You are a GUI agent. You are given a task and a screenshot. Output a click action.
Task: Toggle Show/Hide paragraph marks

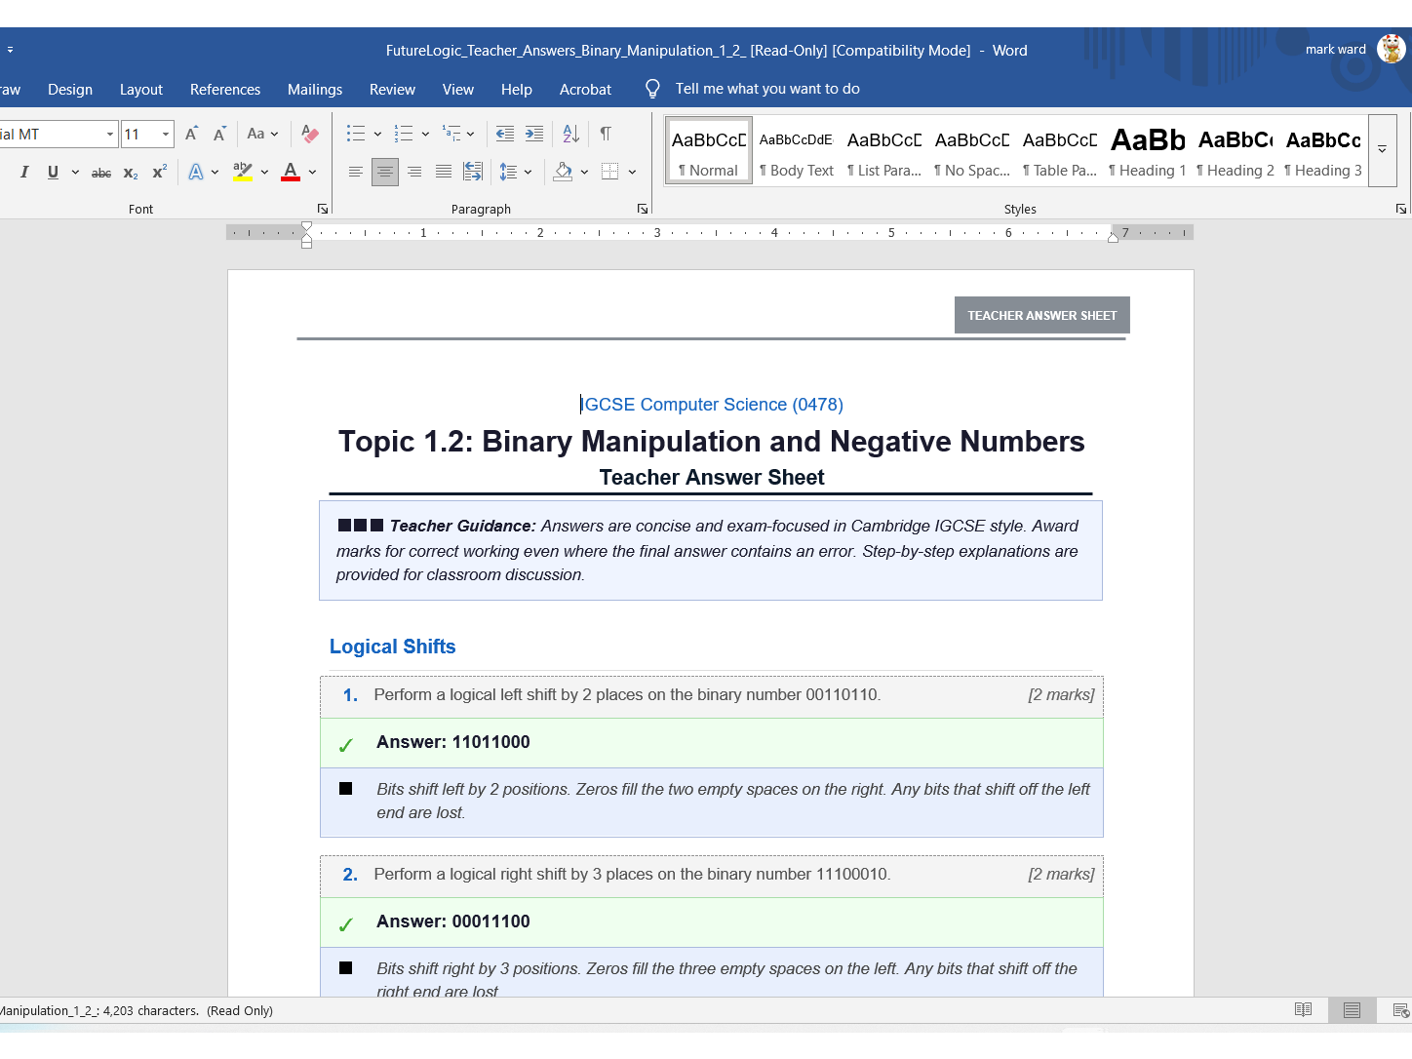point(606,134)
